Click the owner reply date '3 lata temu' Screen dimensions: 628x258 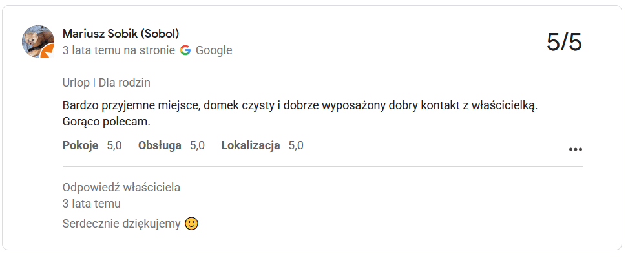click(x=91, y=204)
